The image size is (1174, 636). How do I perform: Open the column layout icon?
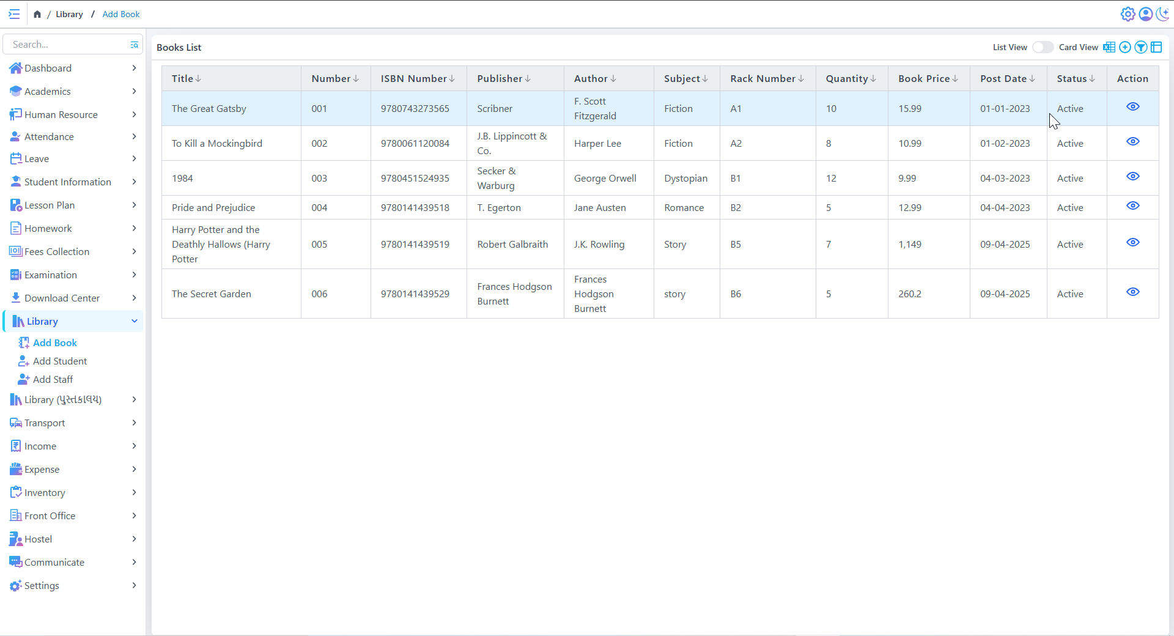(1156, 47)
